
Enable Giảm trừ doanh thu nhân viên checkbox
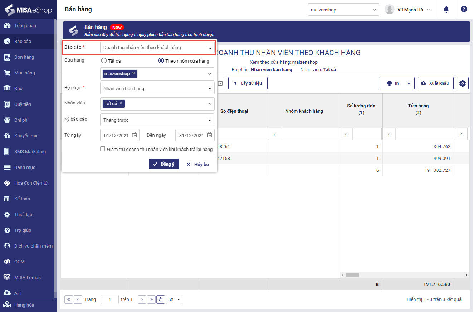(103, 149)
